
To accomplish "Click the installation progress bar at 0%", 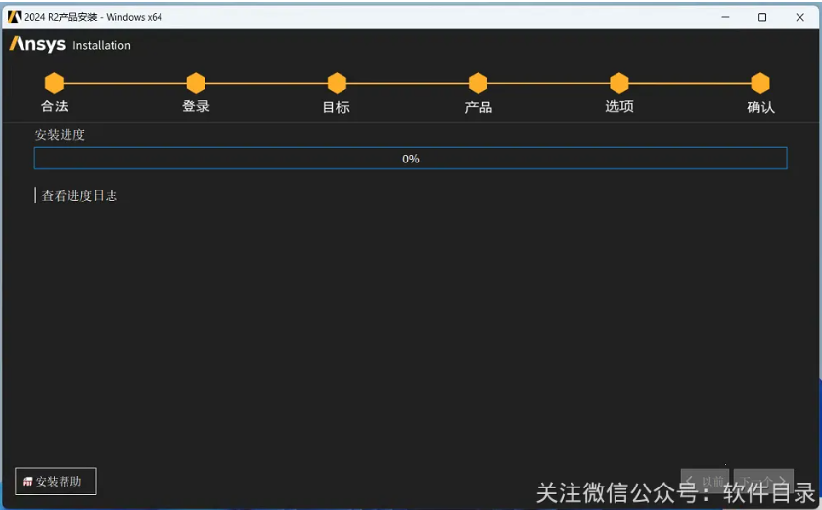I will click(x=410, y=159).
